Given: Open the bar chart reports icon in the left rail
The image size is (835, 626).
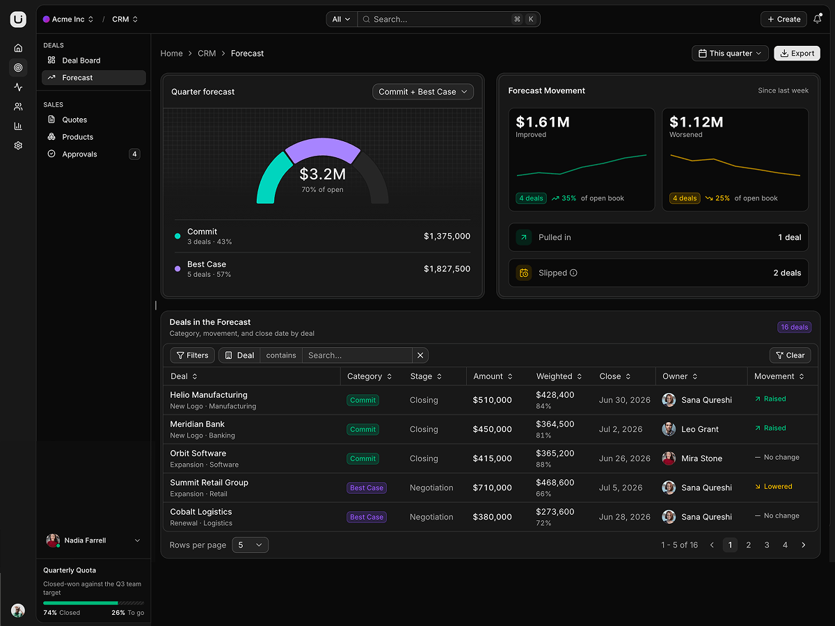Looking at the screenshot, I should pos(18,126).
